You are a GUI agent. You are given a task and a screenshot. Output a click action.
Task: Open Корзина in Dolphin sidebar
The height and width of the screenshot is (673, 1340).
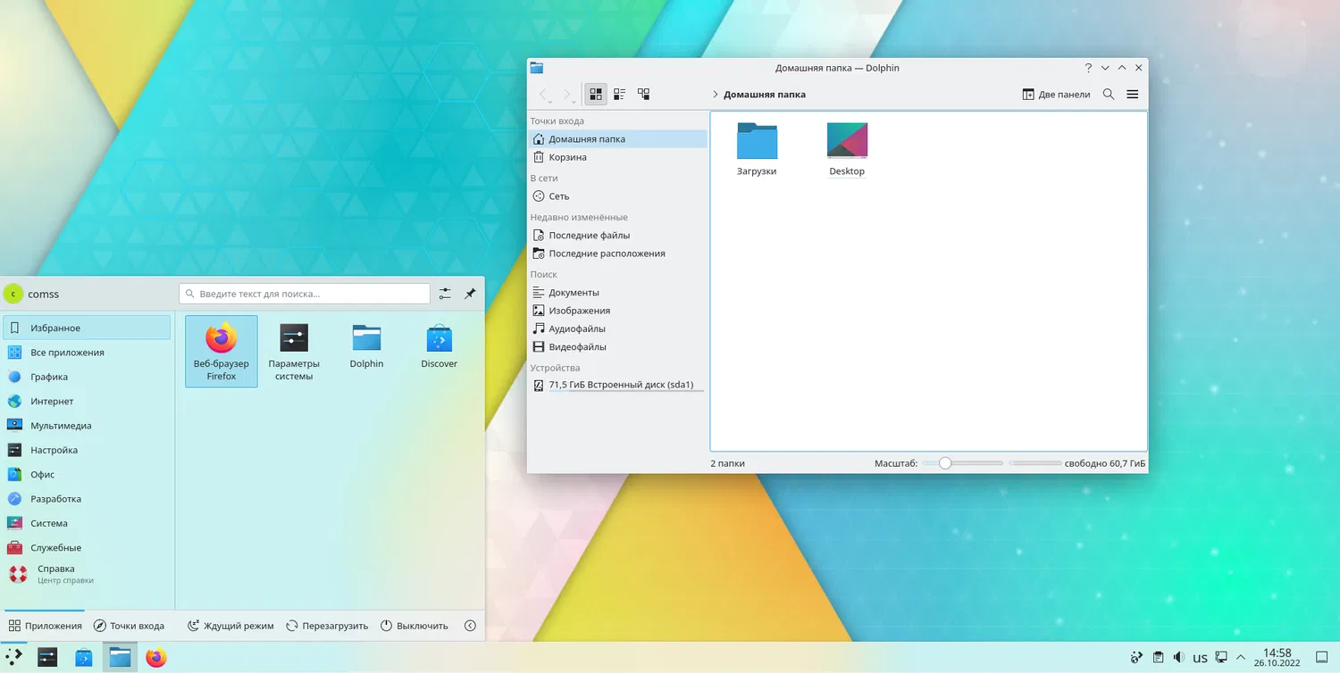coord(617,157)
